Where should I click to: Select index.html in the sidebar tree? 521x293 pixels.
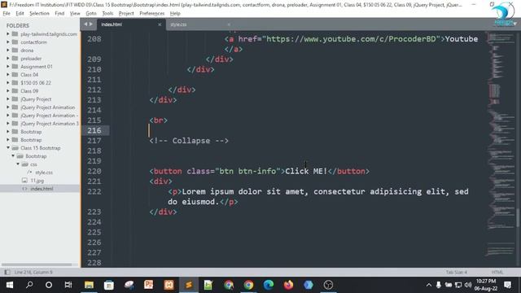click(x=42, y=189)
